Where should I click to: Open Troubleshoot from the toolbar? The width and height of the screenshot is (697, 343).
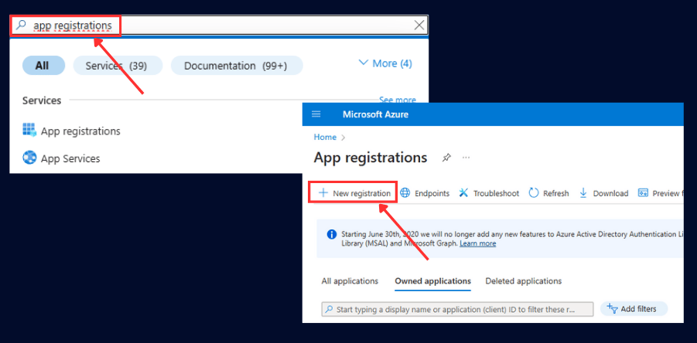coord(489,193)
